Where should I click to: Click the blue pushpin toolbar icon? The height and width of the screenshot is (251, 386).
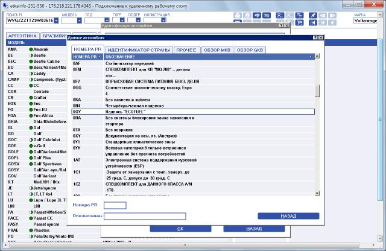(313, 16)
